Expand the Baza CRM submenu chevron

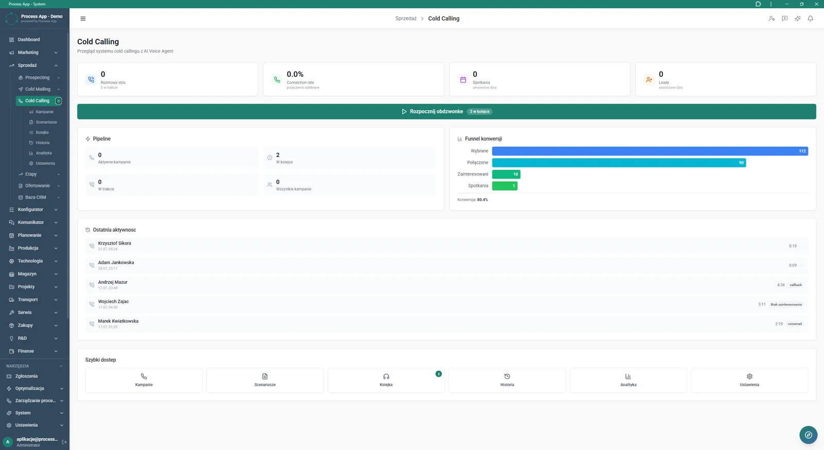pyautogui.click(x=59, y=197)
